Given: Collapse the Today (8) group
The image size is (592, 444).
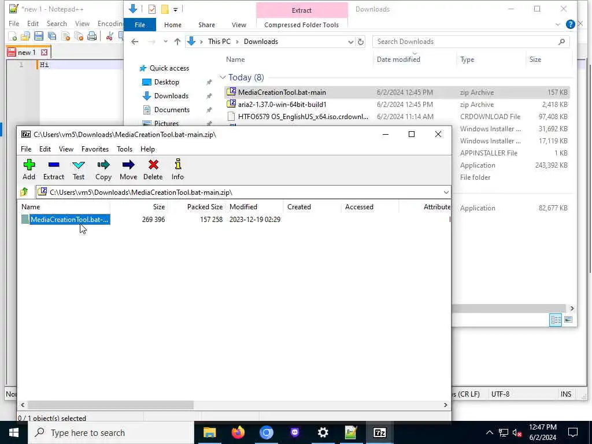Looking at the screenshot, I should tap(223, 77).
